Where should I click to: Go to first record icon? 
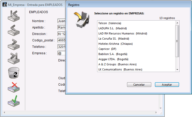pos(14,16)
